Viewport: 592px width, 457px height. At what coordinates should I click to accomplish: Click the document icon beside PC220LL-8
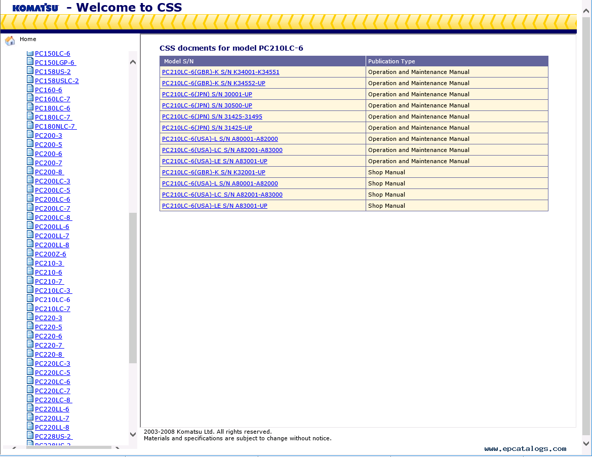point(30,426)
